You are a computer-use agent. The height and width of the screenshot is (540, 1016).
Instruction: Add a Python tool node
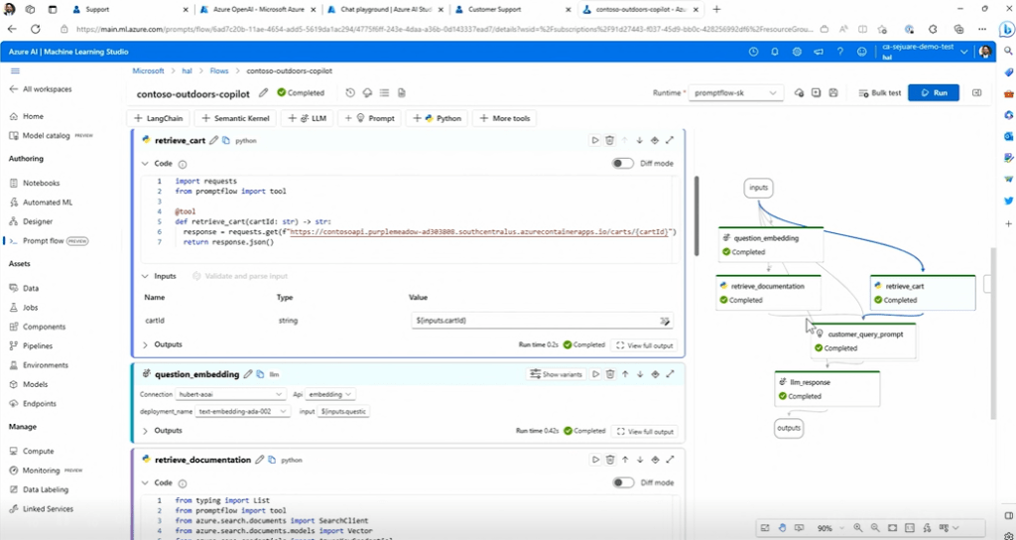tap(438, 118)
